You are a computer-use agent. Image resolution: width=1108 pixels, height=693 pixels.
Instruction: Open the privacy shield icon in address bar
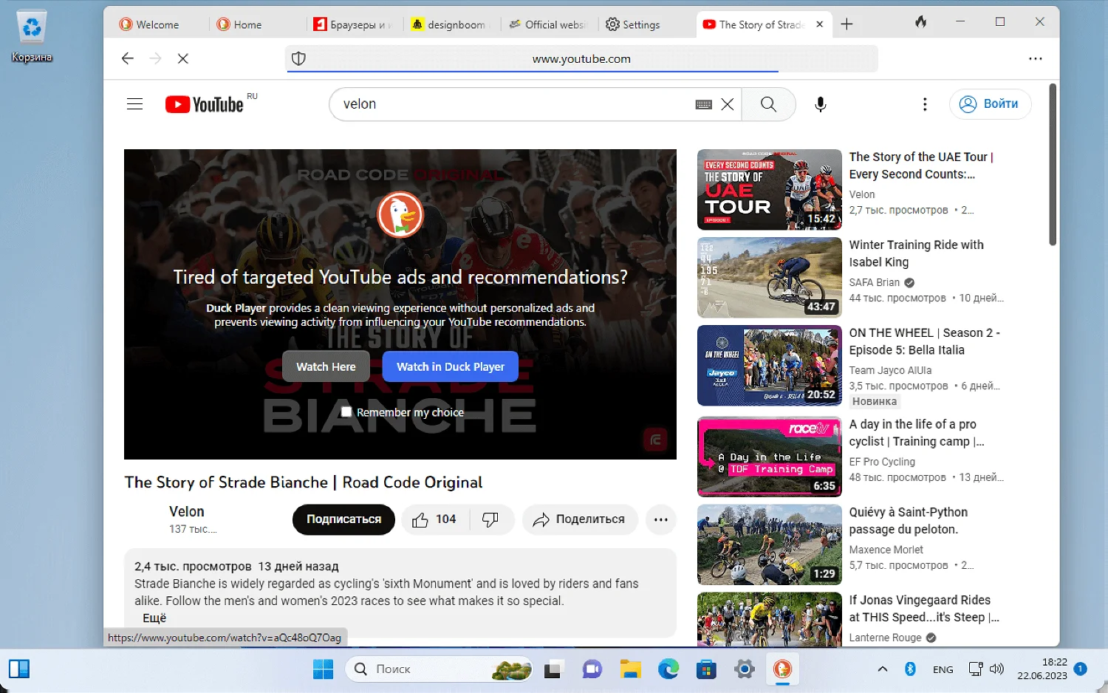tap(298, 58)
